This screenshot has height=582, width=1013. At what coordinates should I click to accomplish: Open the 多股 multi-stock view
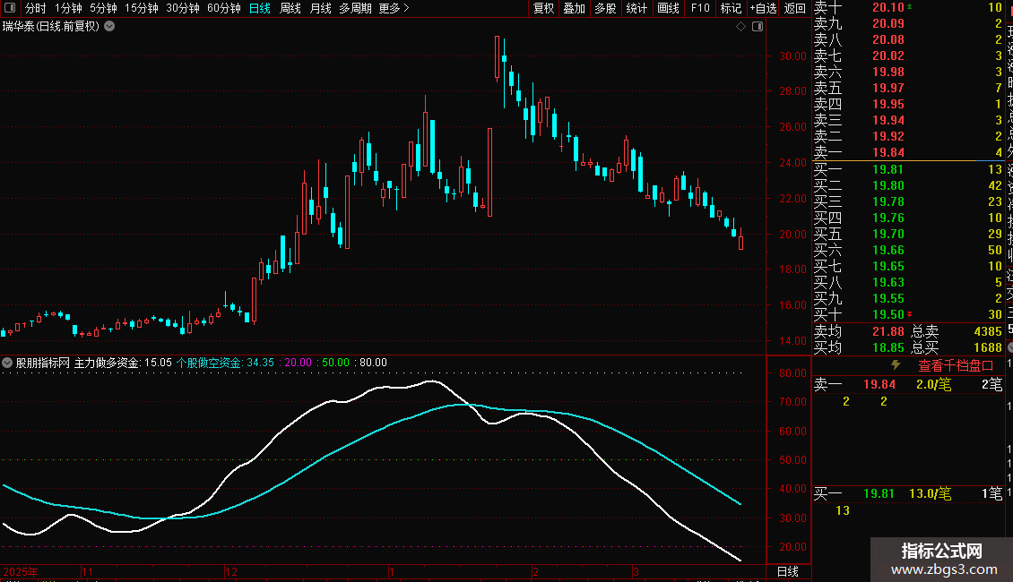tap(605, 8)
